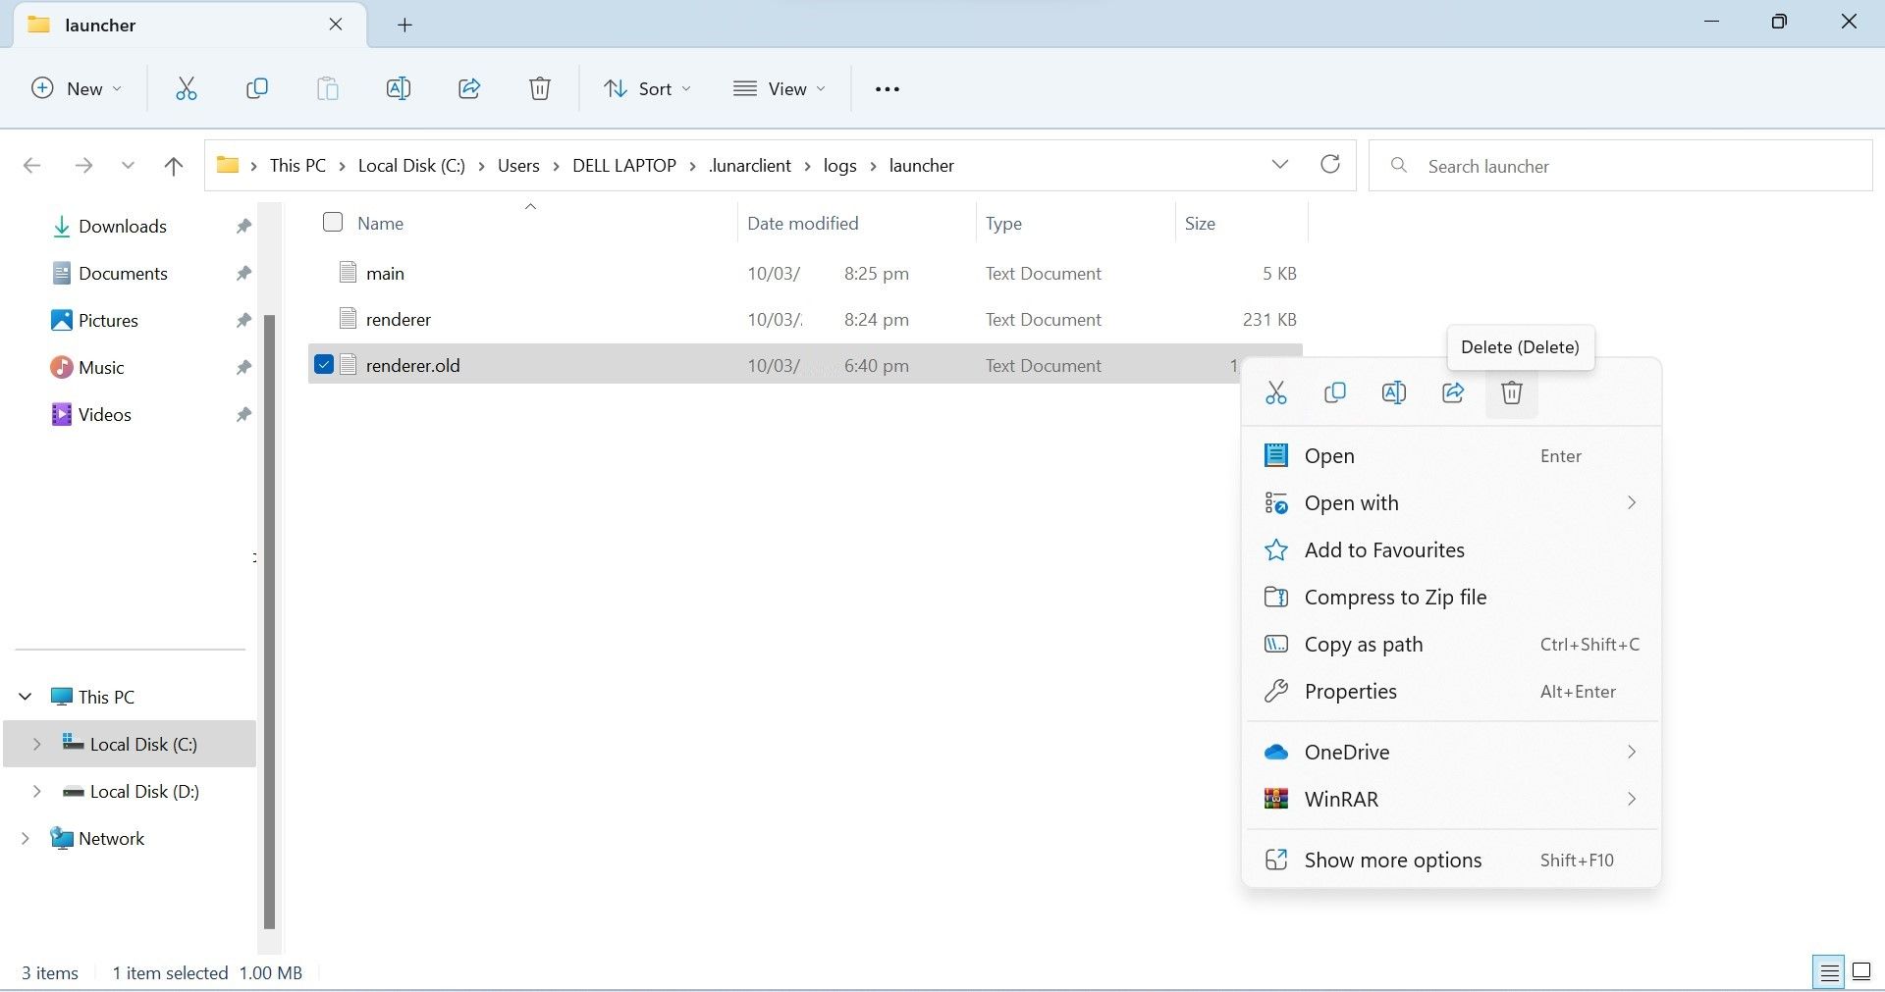
Task: Click the Cut scissors icon in context menu
Action: (1275, 393)
